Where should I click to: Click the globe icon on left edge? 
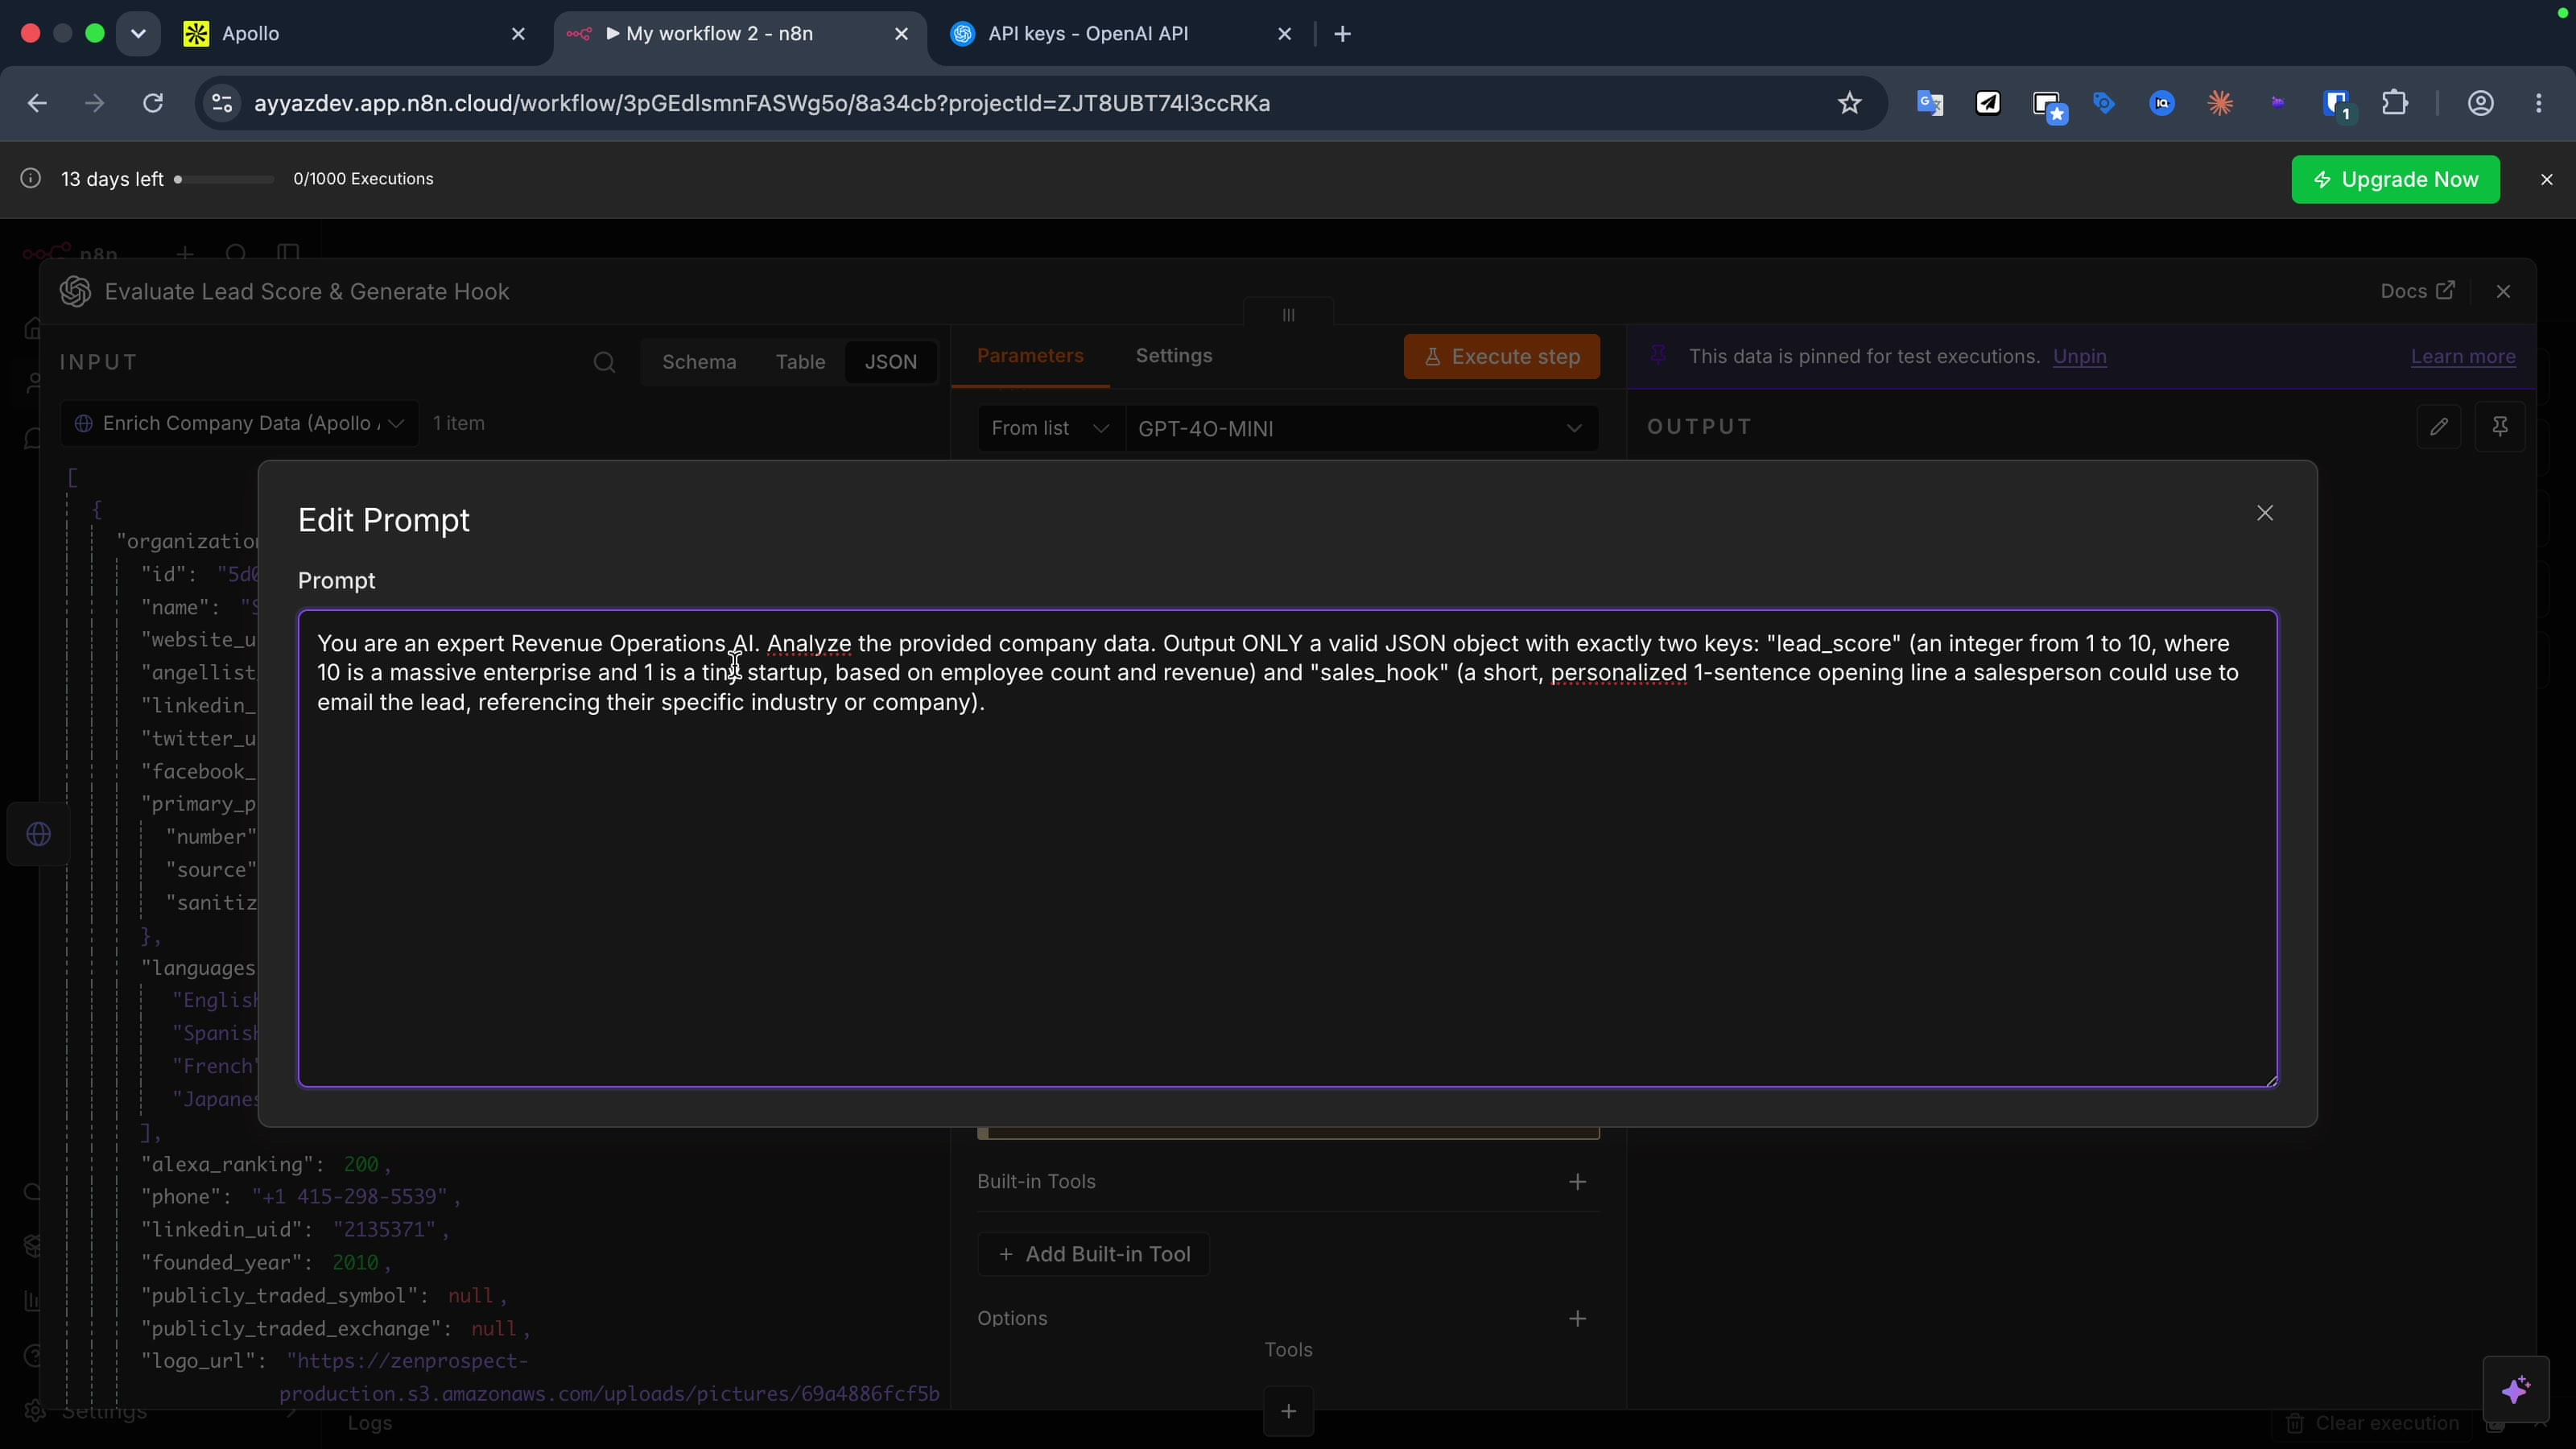pyautogui.click(x=39, y=834)
